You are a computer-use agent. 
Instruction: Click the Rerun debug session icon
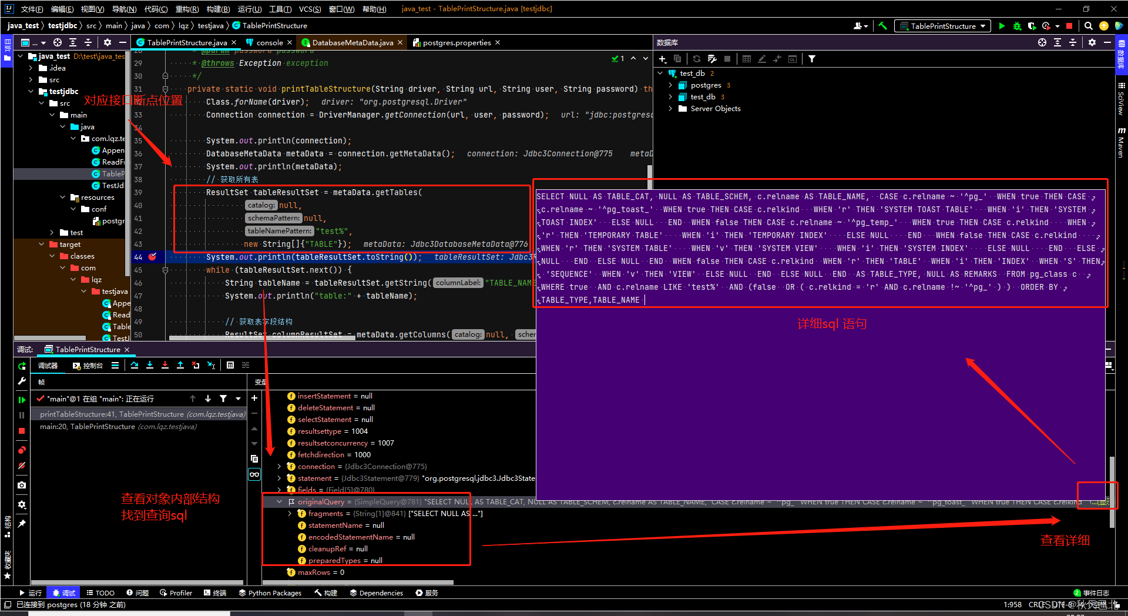(22, 366)
